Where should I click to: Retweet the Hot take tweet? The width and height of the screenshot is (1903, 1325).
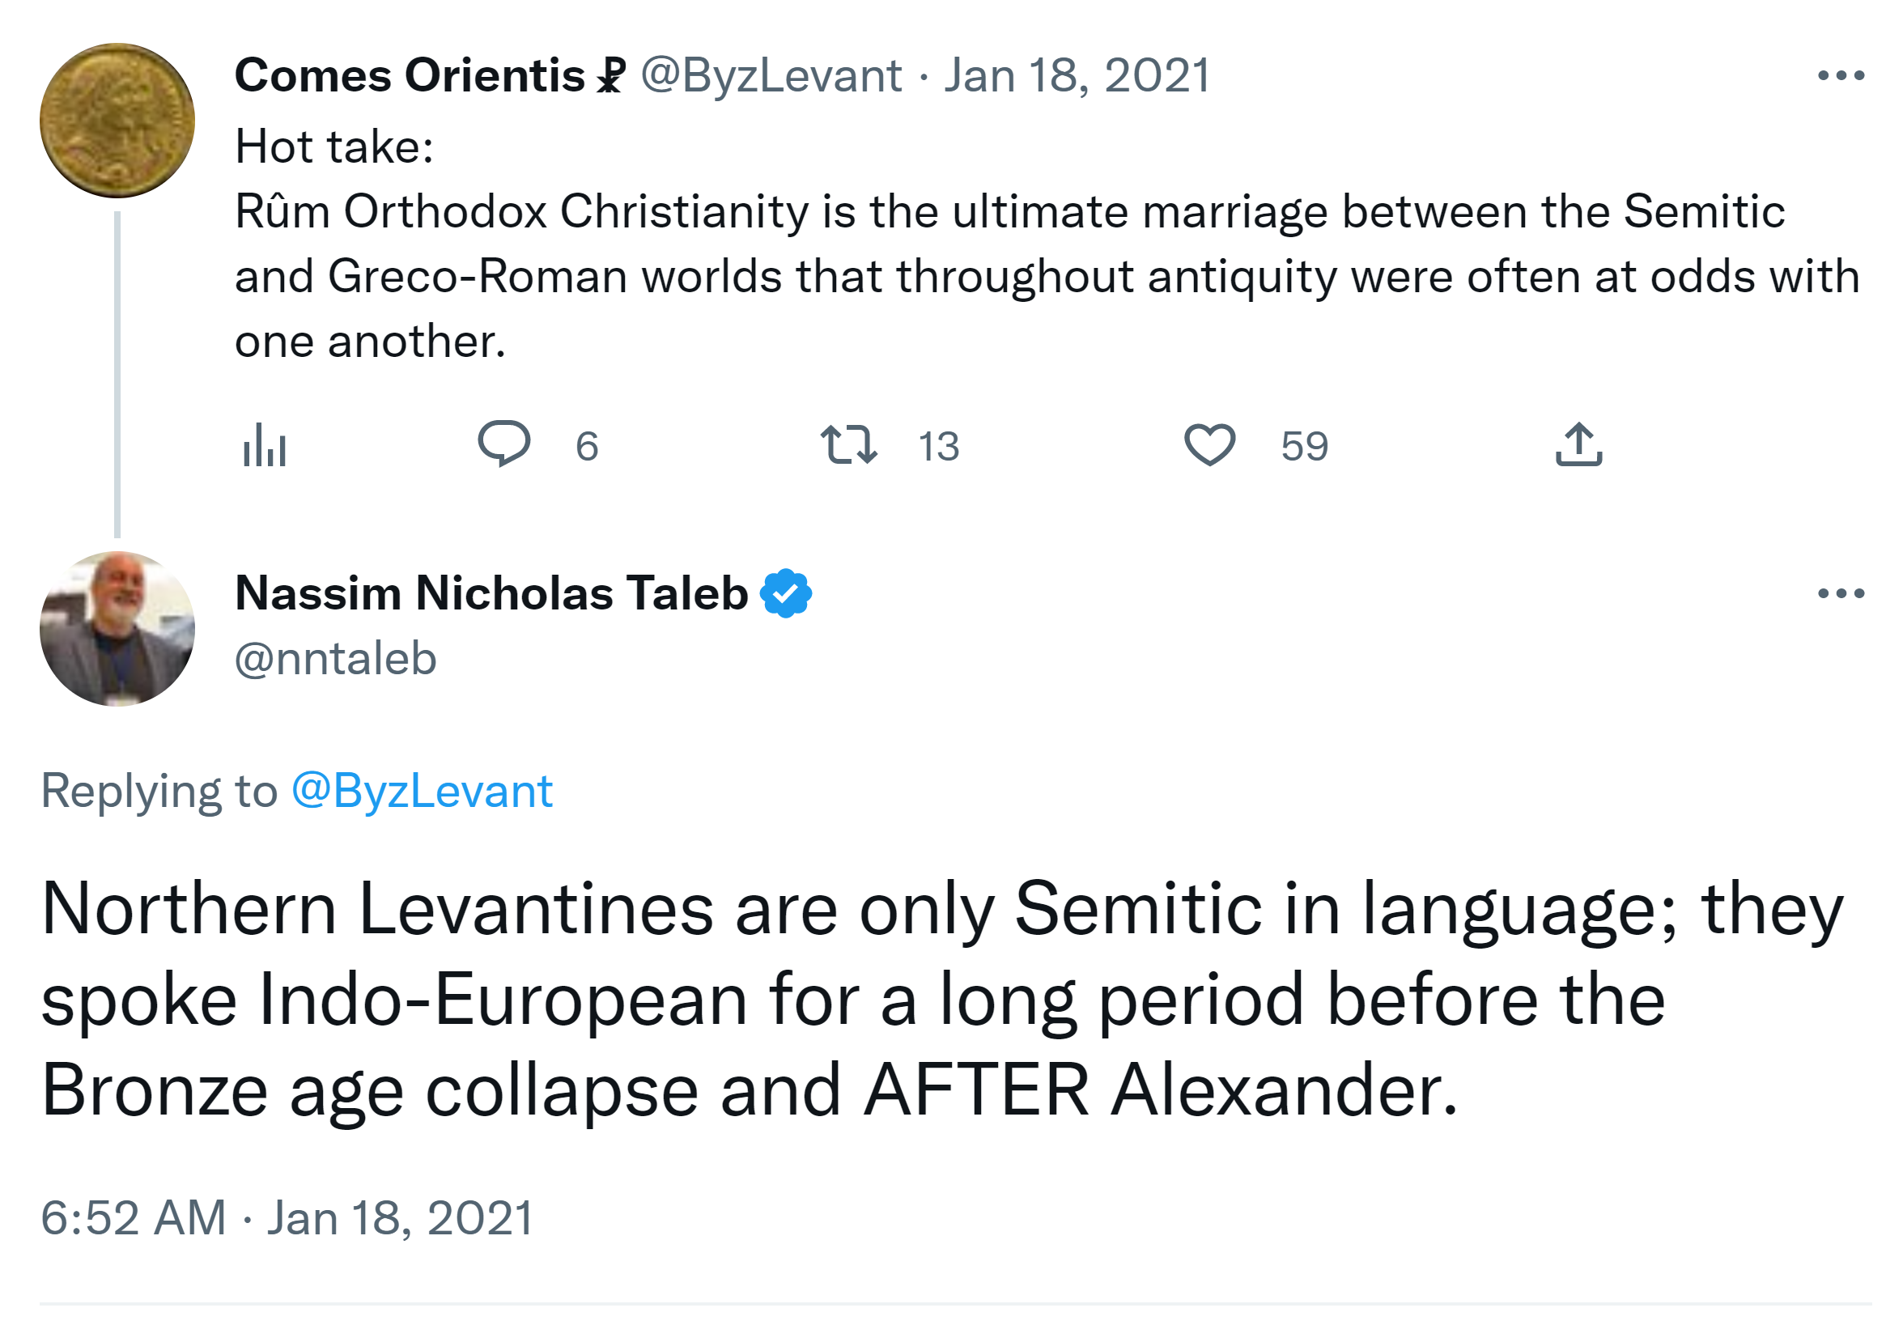click(849, 444)
